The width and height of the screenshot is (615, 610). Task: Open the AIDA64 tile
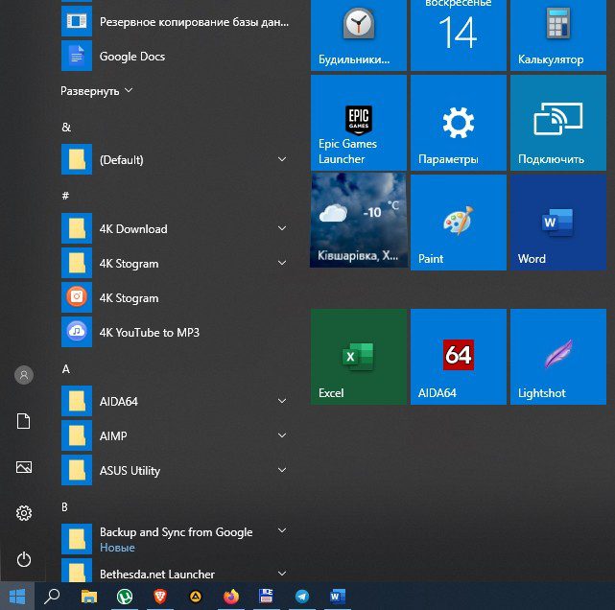pos(458,357)
